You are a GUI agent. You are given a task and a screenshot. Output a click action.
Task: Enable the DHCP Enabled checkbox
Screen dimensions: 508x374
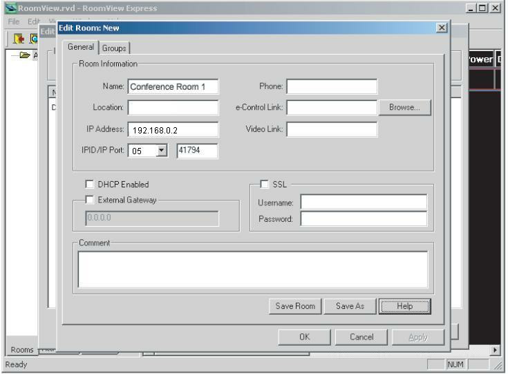(89, 184)
